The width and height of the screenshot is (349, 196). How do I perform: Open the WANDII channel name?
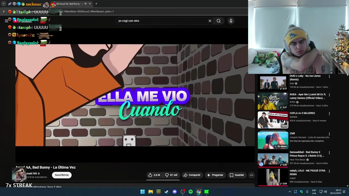pos(293,117)
